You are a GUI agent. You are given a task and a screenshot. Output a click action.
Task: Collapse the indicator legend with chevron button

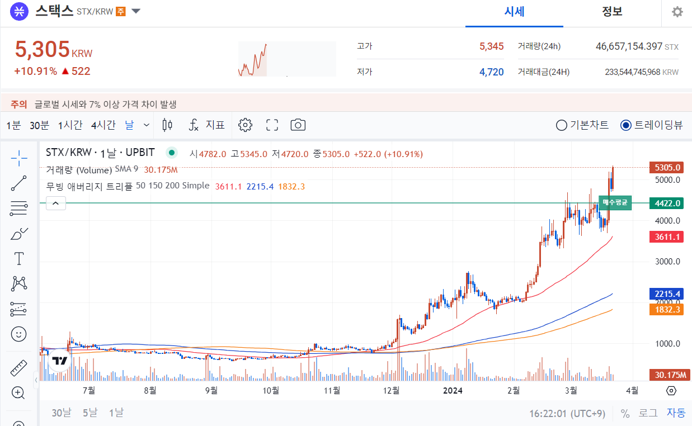click(x=56, y=203)
